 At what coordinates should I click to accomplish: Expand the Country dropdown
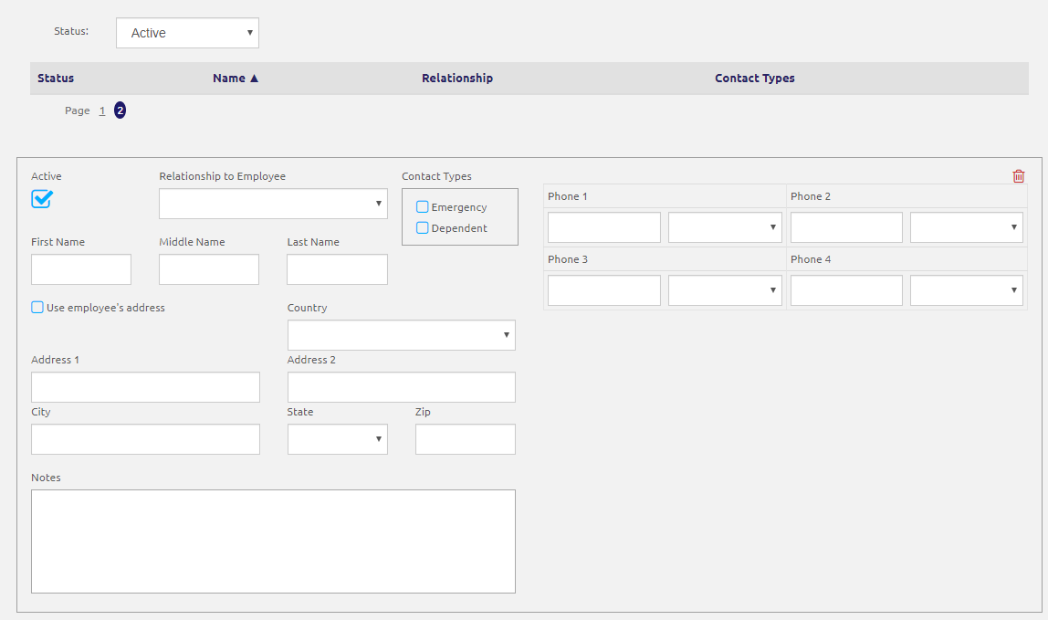pyautogui.click(x=401, y=334)
